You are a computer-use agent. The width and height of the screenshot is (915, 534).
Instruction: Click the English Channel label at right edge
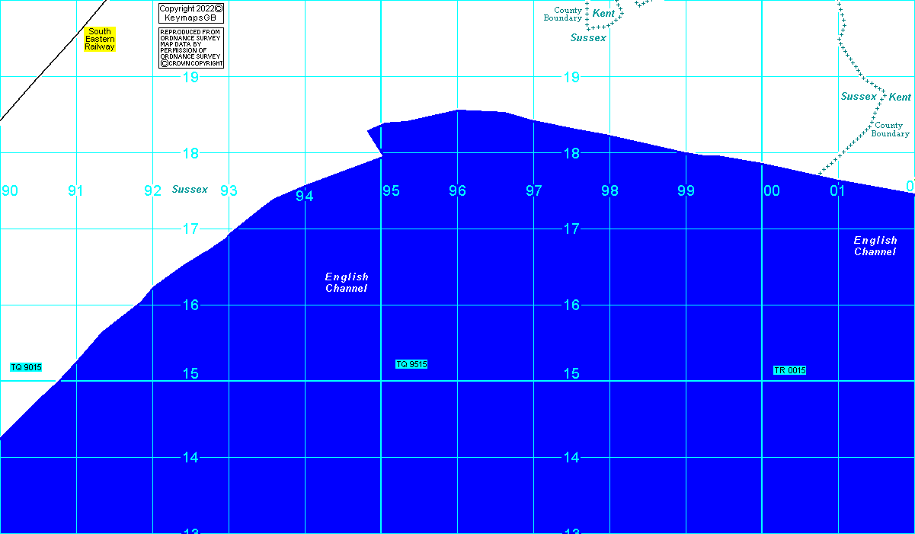point(875,246)
